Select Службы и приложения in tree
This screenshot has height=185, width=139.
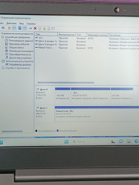[x=18, y=68]
